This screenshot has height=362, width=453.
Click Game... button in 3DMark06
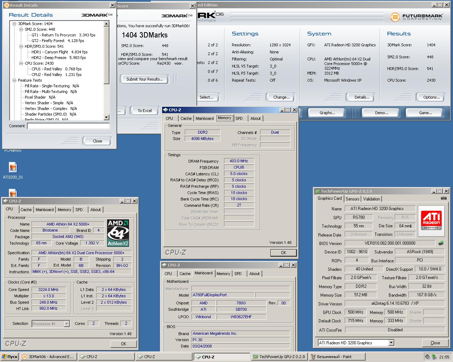click(425, 113)
